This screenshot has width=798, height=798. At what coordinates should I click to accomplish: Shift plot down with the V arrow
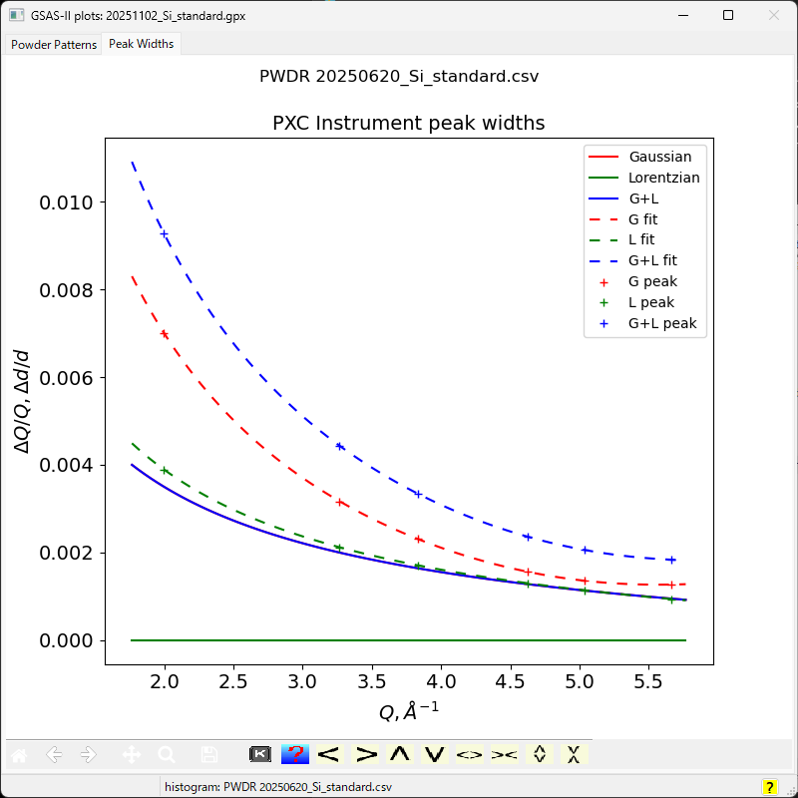click(x=434, y=755)
